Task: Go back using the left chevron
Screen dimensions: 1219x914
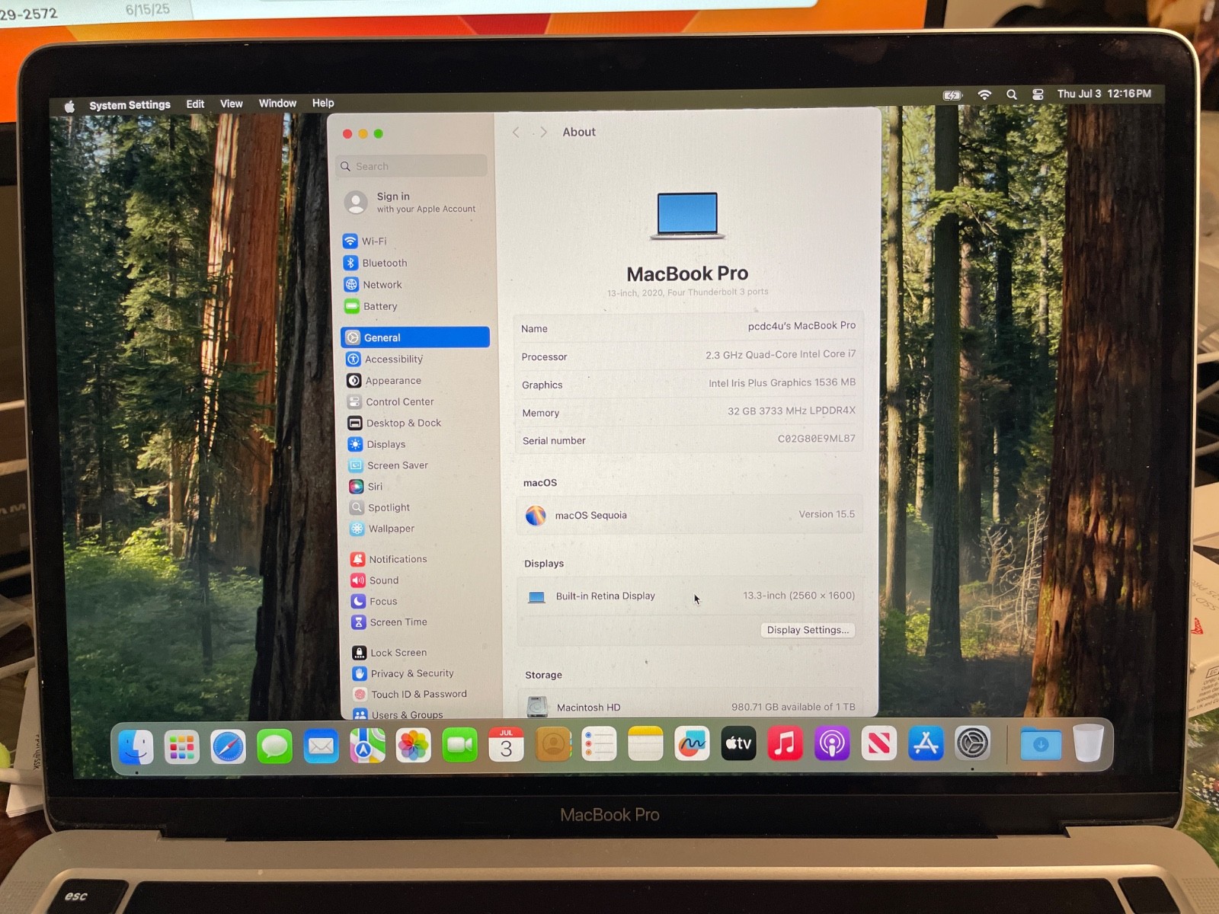Action: [x=516, y=132]
